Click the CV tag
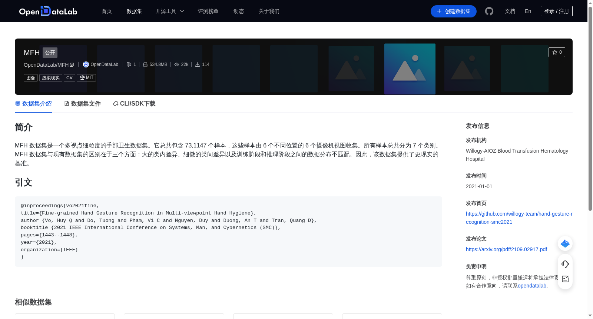 pos(69,78)
